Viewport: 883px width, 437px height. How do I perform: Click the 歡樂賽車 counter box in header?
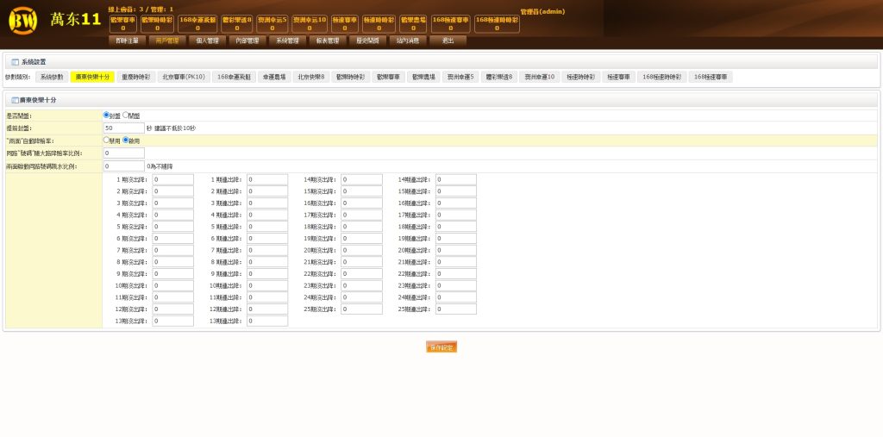click(x=123, y=23)
